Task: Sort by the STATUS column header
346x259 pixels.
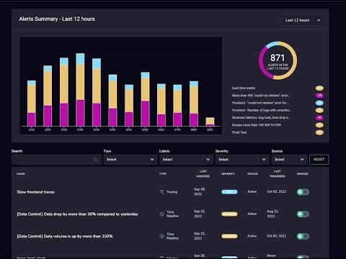Action: click(252, 173)
